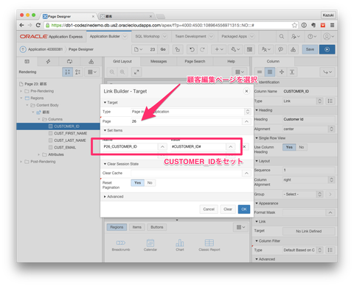Open Shared Components icon in toolbar
Screen dimensions: 354x286
293,49
